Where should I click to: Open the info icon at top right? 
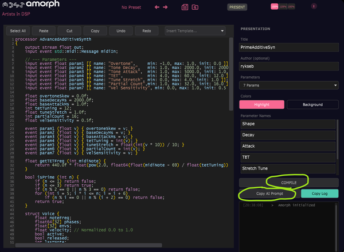coord(314,6)
